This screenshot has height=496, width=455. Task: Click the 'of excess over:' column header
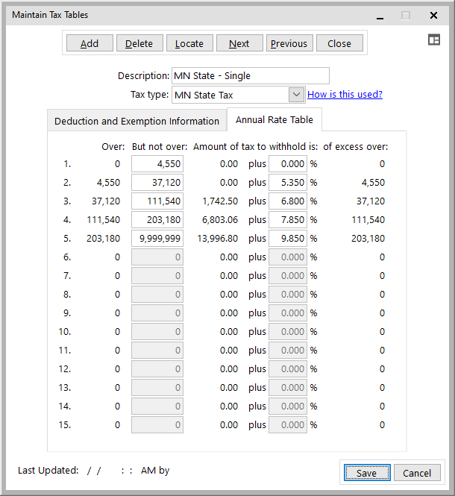coord(356,147)
